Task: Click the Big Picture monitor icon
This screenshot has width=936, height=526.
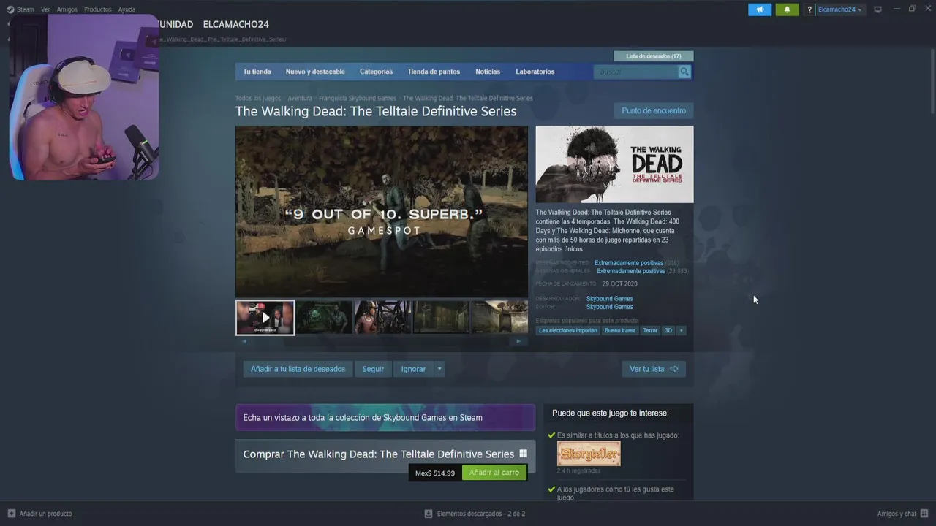Action: click(x=877, y=9)
